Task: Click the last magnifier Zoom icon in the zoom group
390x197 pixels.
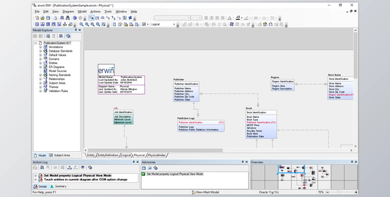Action: click(103, 24)
